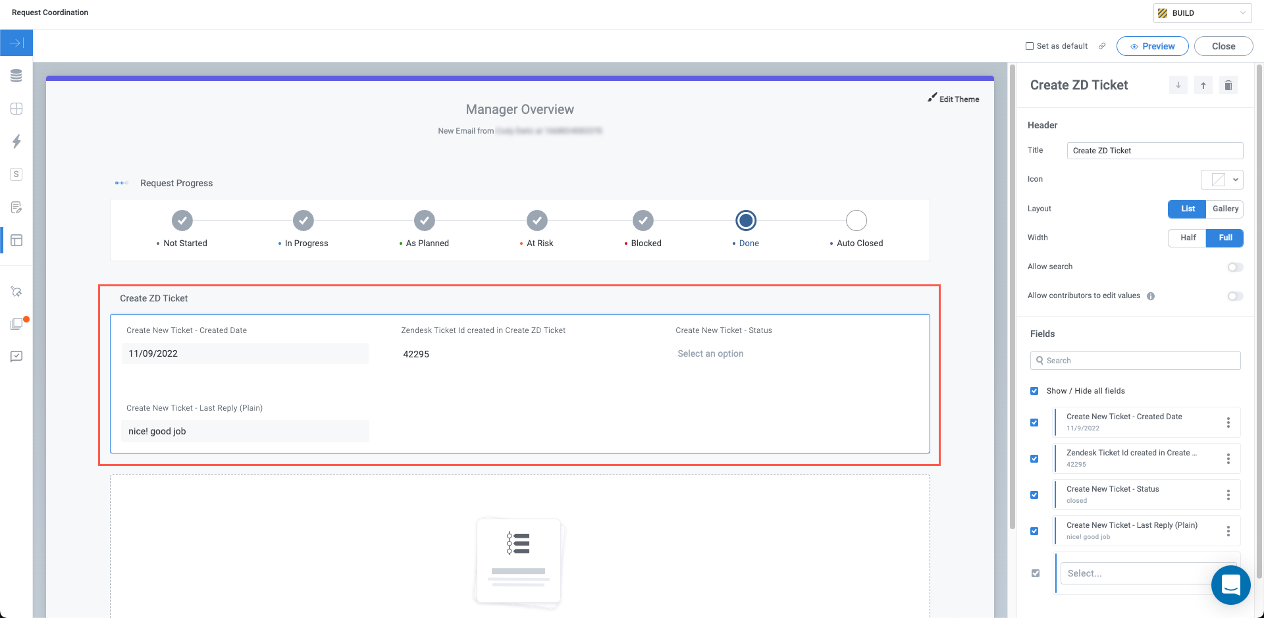The image size is (1264, 618).
Task: Expand the sidebar with arrow button
Action: click(x=16, y=43)
